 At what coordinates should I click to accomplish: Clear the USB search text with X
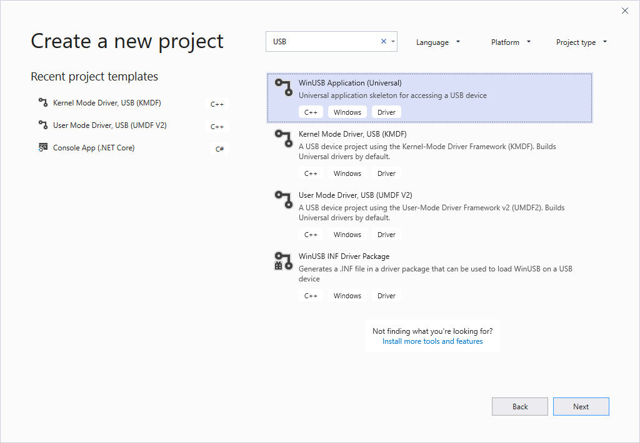click(x=383, y=41)
